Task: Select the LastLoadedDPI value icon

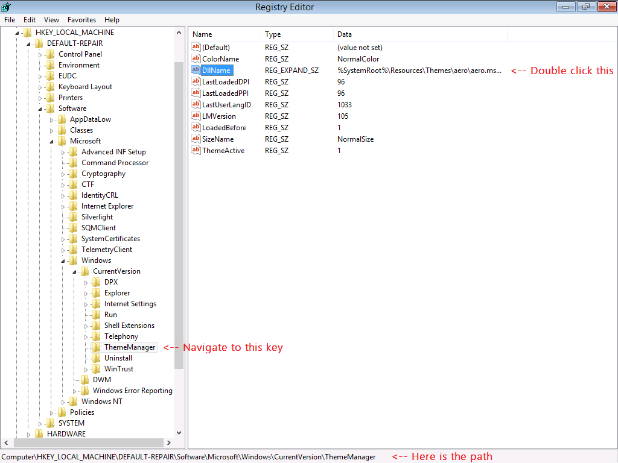Action: coord(196,82)
